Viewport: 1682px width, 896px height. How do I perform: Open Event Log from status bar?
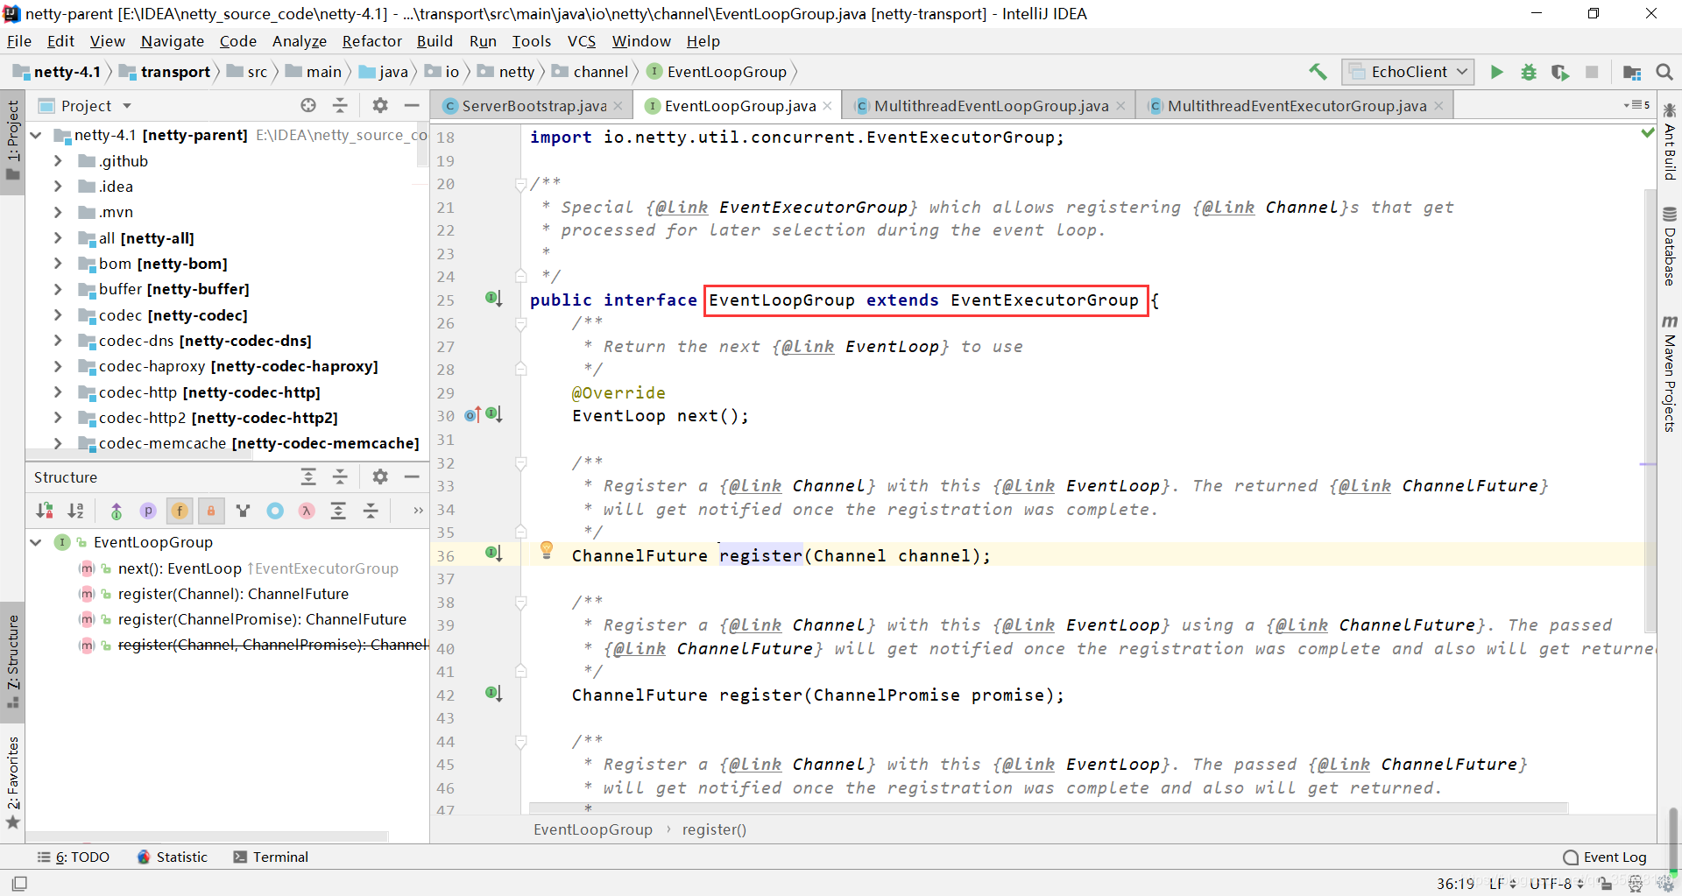pos(1605,857)
